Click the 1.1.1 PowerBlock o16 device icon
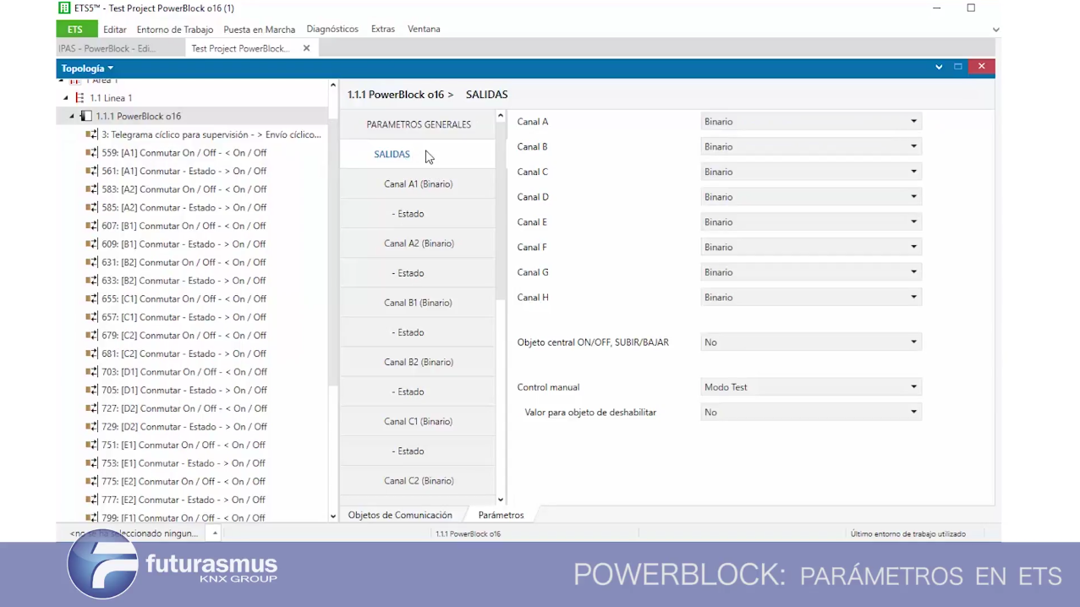 tap(85, 117)
